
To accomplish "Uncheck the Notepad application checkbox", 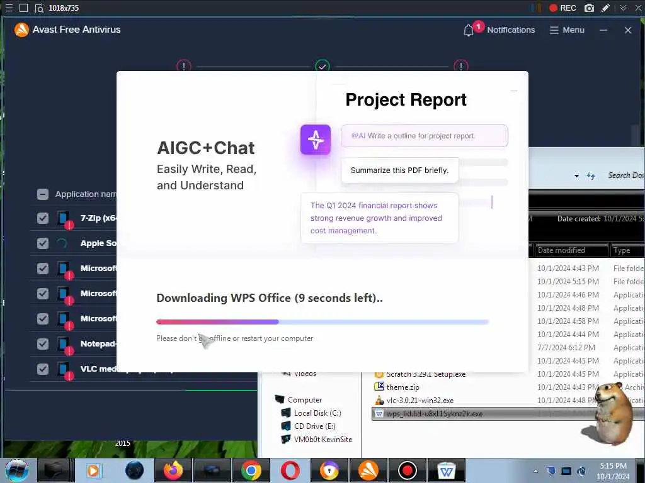I will pos(43,344).
